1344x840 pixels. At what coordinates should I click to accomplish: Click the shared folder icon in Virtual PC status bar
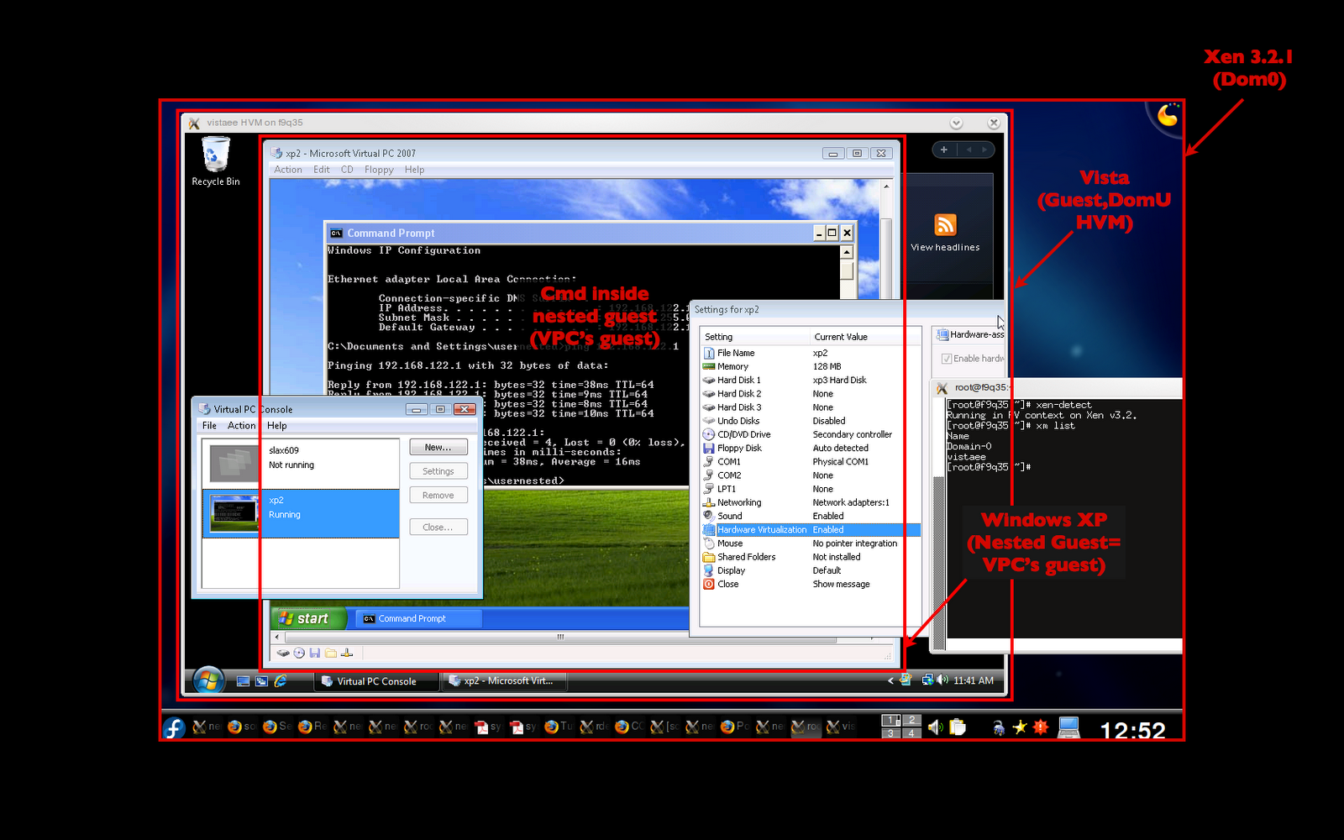coord(331,654)
